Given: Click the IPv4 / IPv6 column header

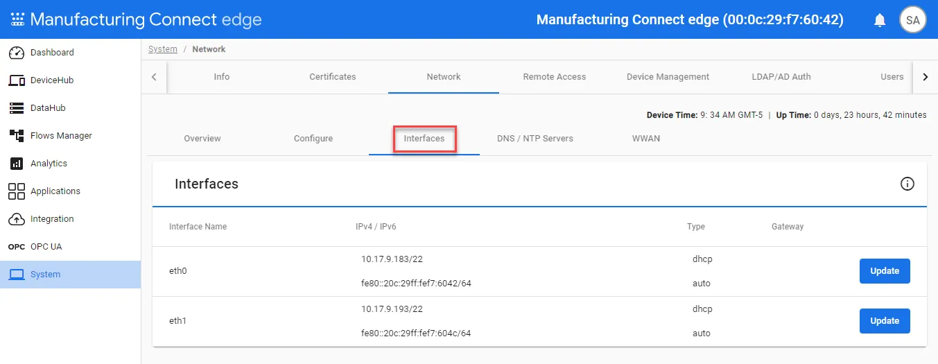Looking at the screenshot, I should pos(376,227).
